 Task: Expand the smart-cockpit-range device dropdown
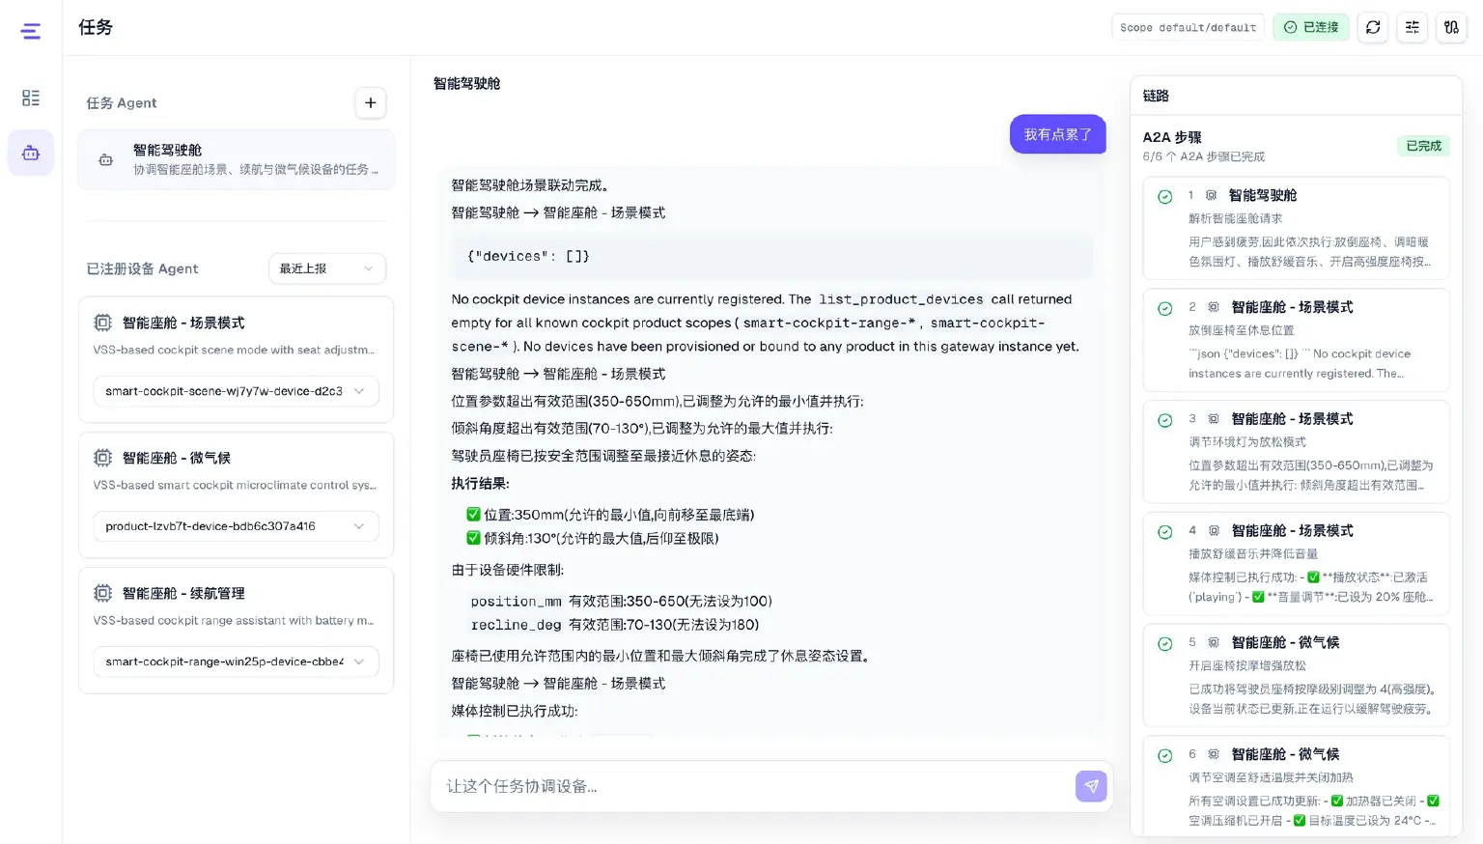coord(236,661)
